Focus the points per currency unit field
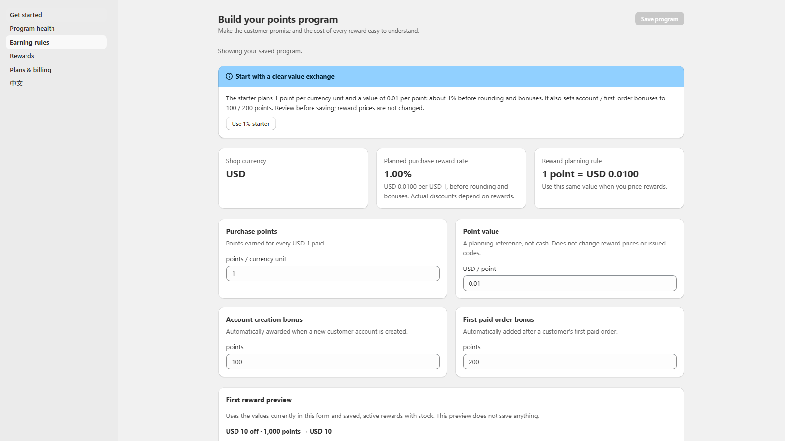This screenshot has width=785, height=441. [x=333, y=273]
